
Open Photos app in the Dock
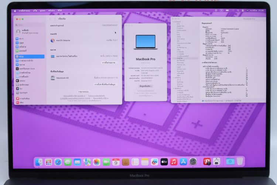point(96,162)
